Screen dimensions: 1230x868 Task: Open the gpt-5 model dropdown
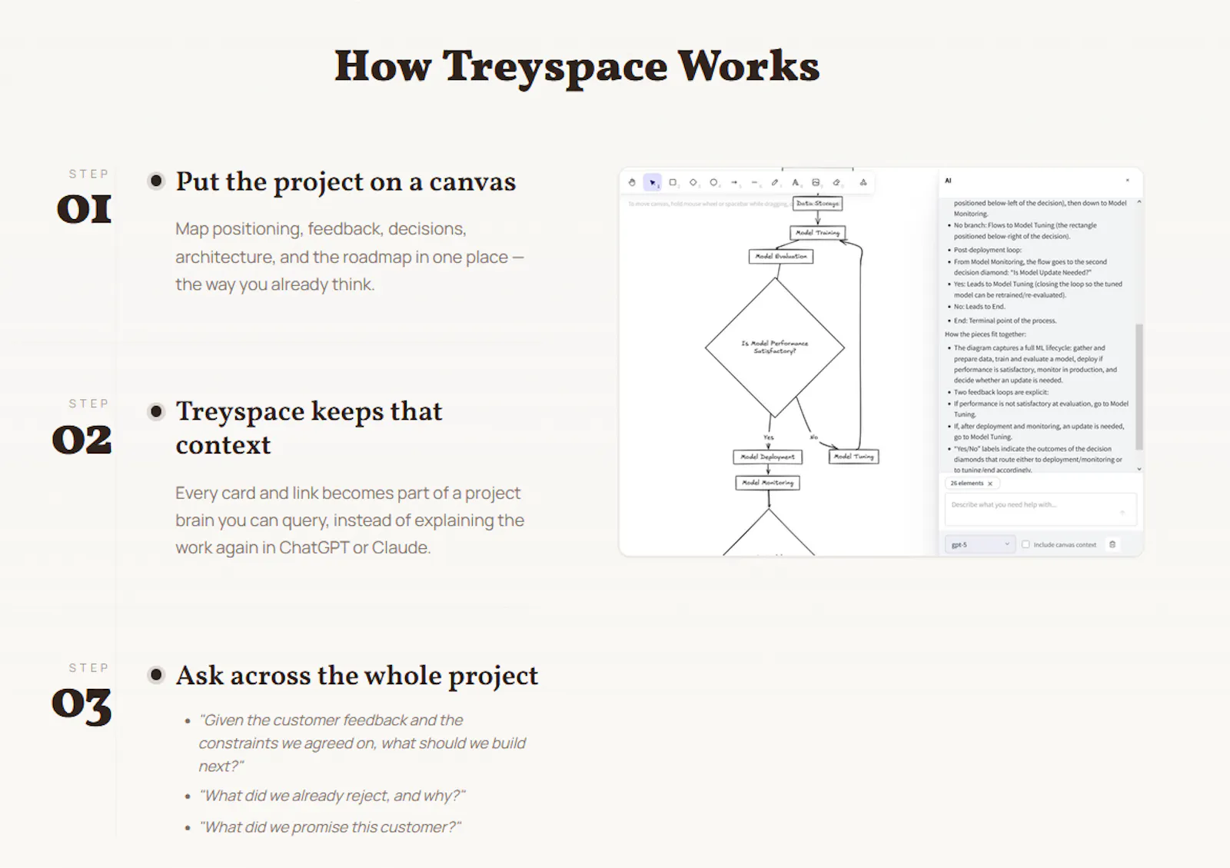pyautogui.click(x=980, y=544)
